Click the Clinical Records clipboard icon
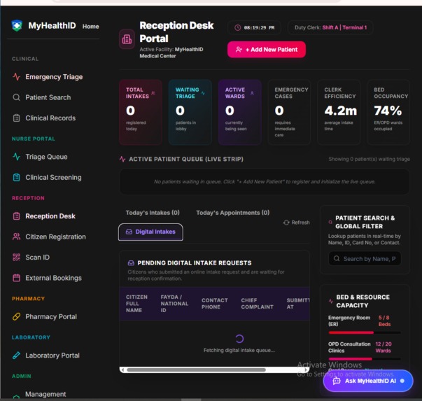The height and width of the screenshot is (401, 422). click(16, 118)
